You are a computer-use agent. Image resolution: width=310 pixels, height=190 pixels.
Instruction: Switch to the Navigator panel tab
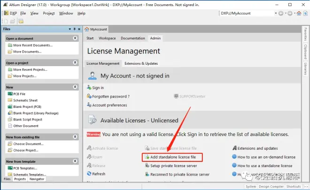tap(37, 179)
